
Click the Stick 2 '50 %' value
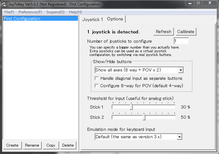coord(186,117)
